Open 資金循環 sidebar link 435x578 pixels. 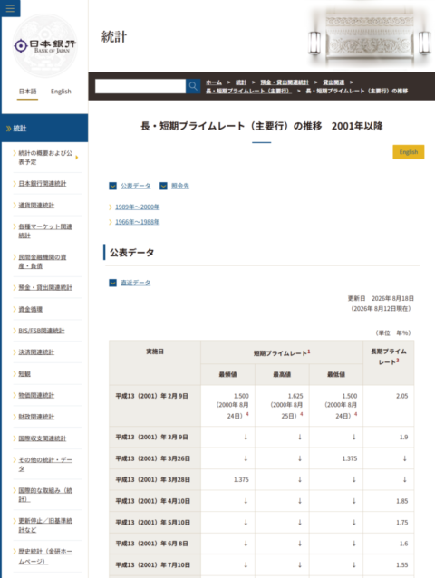coord(31,309)
